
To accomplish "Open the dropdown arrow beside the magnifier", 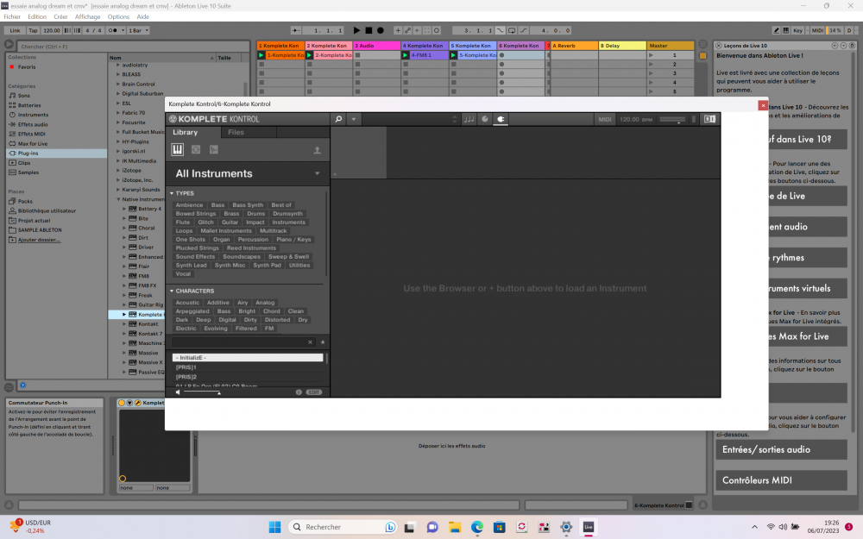I will tap(353, 119).
